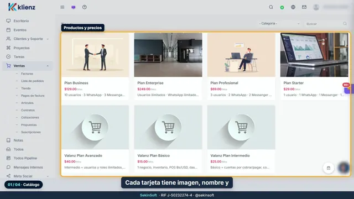Click the Meta Social share icon

[x=8, y=176]
